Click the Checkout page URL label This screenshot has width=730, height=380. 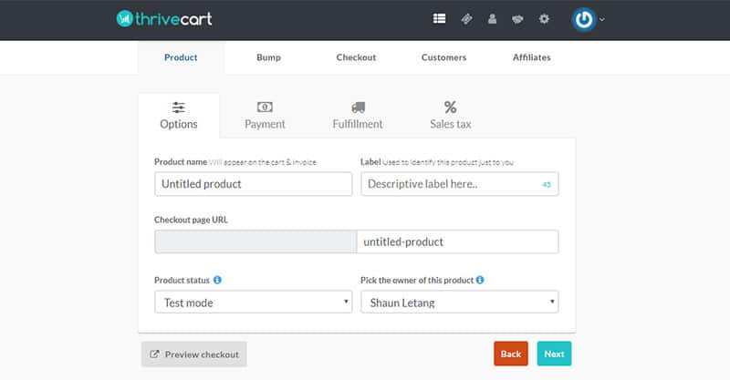click(191, 220)
